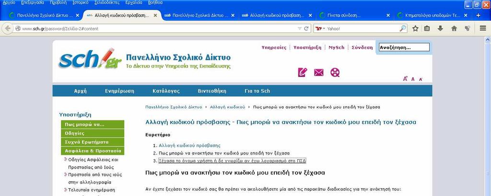Reset font size with middle A icon
Screen dimensions: 491x196
[x=413, y=79]
